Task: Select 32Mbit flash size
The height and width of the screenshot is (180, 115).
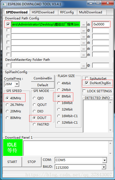Action: coord(65,110)
